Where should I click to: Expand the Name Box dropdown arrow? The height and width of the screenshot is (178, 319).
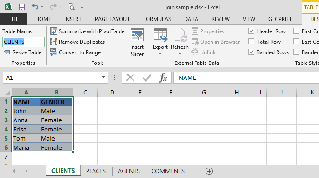click(103, 78)
